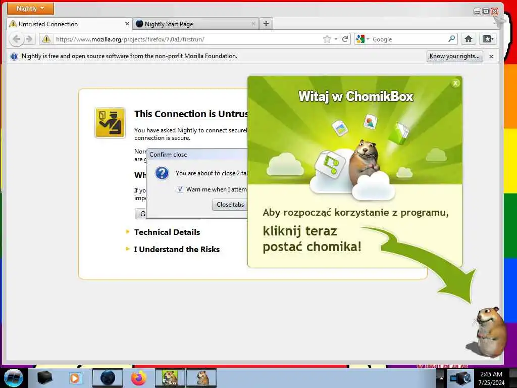Close the Untrusted Connection tab
This screenshot has width=517, height=388.
pyautogui.click(x=127, y=24)
